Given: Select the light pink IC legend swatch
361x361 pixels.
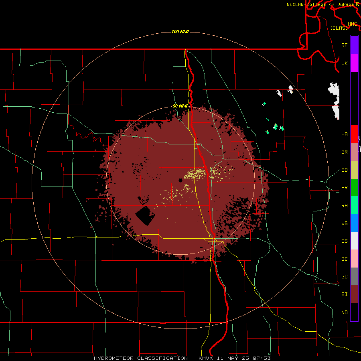Looking at the screenshot, I should [x=354, y=259].
